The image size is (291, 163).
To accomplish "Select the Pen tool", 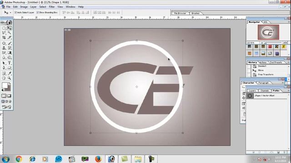I will pos(4,68).
